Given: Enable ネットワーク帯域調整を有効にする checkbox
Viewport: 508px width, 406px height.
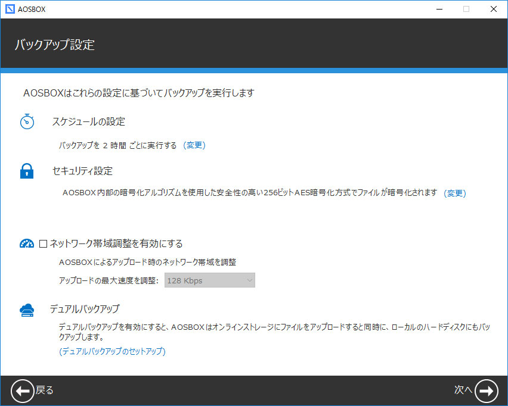Looking at the screenshot, I should [x=43, y=243].
